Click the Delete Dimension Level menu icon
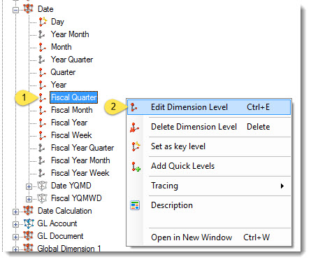This screenshot has width=311, height=262. point(135,127)
